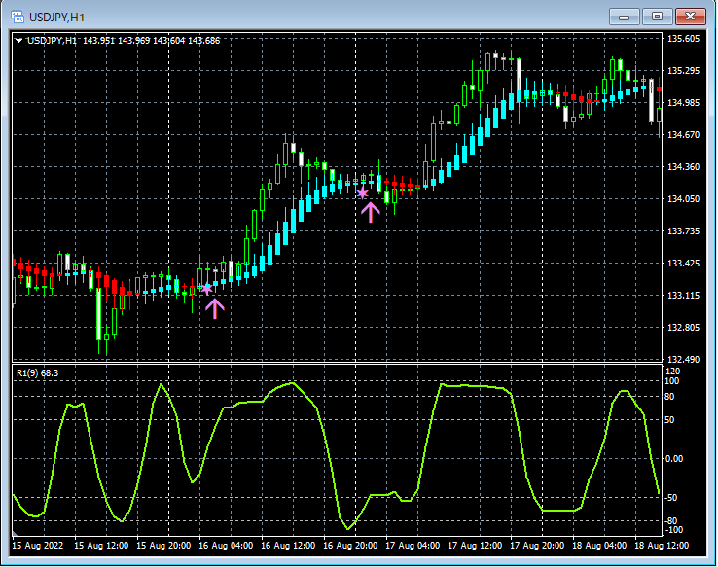Maximize the USDJPY,H1 chart window
This screenshot has width=718, height=567.
(657, 17)
